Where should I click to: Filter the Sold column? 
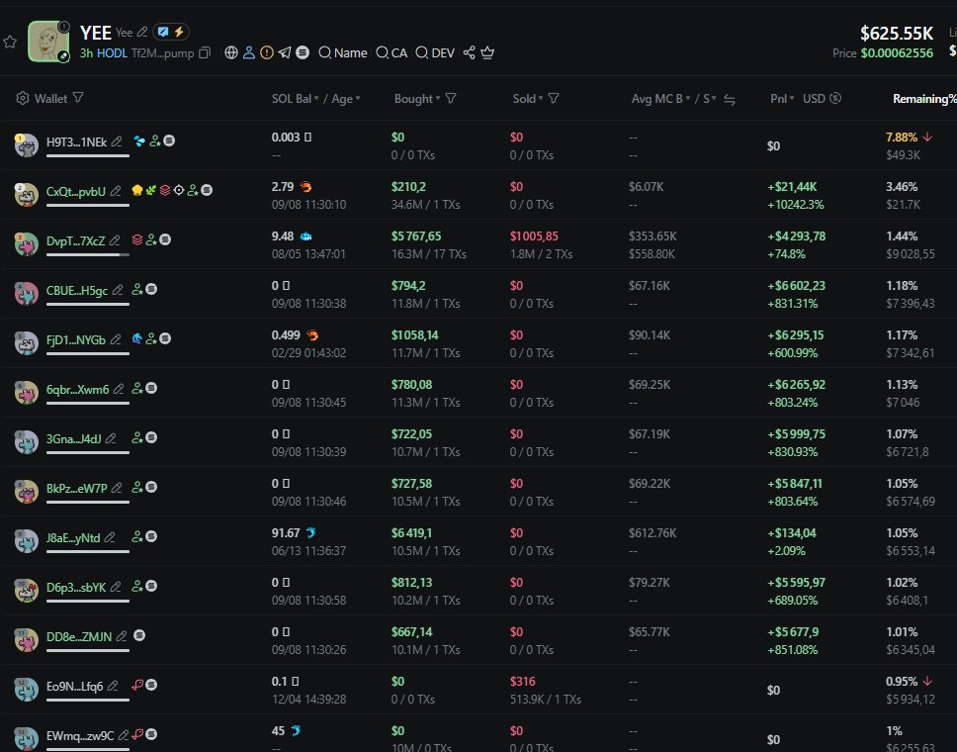tap(554, 98)
